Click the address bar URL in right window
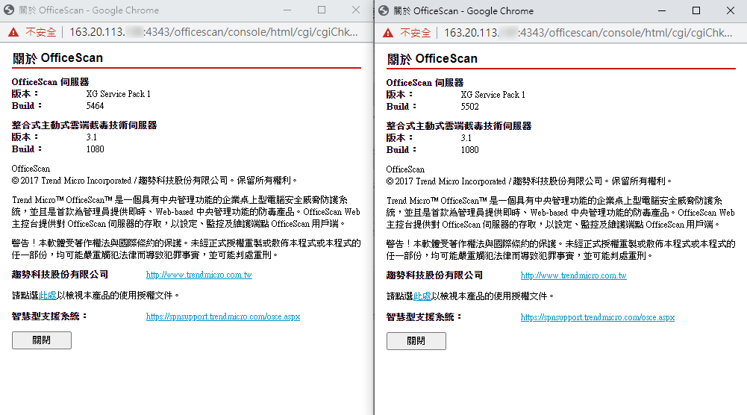747x415 pixels. point(588,33)
